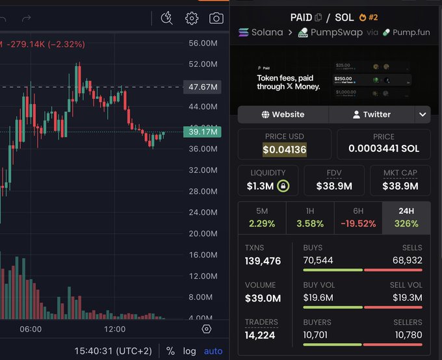The image size is (442, 360).
Task: Select the 24H timeframe tab
Action: pyautogui.click(x=406, y=218)
